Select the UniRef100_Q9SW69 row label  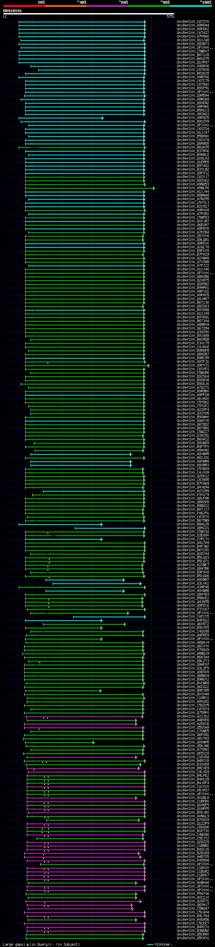tap(192, 443)
